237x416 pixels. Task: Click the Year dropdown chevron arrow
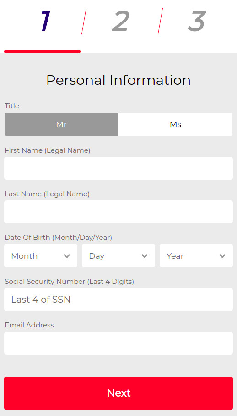pyautogui.click(x=222, y=256)
